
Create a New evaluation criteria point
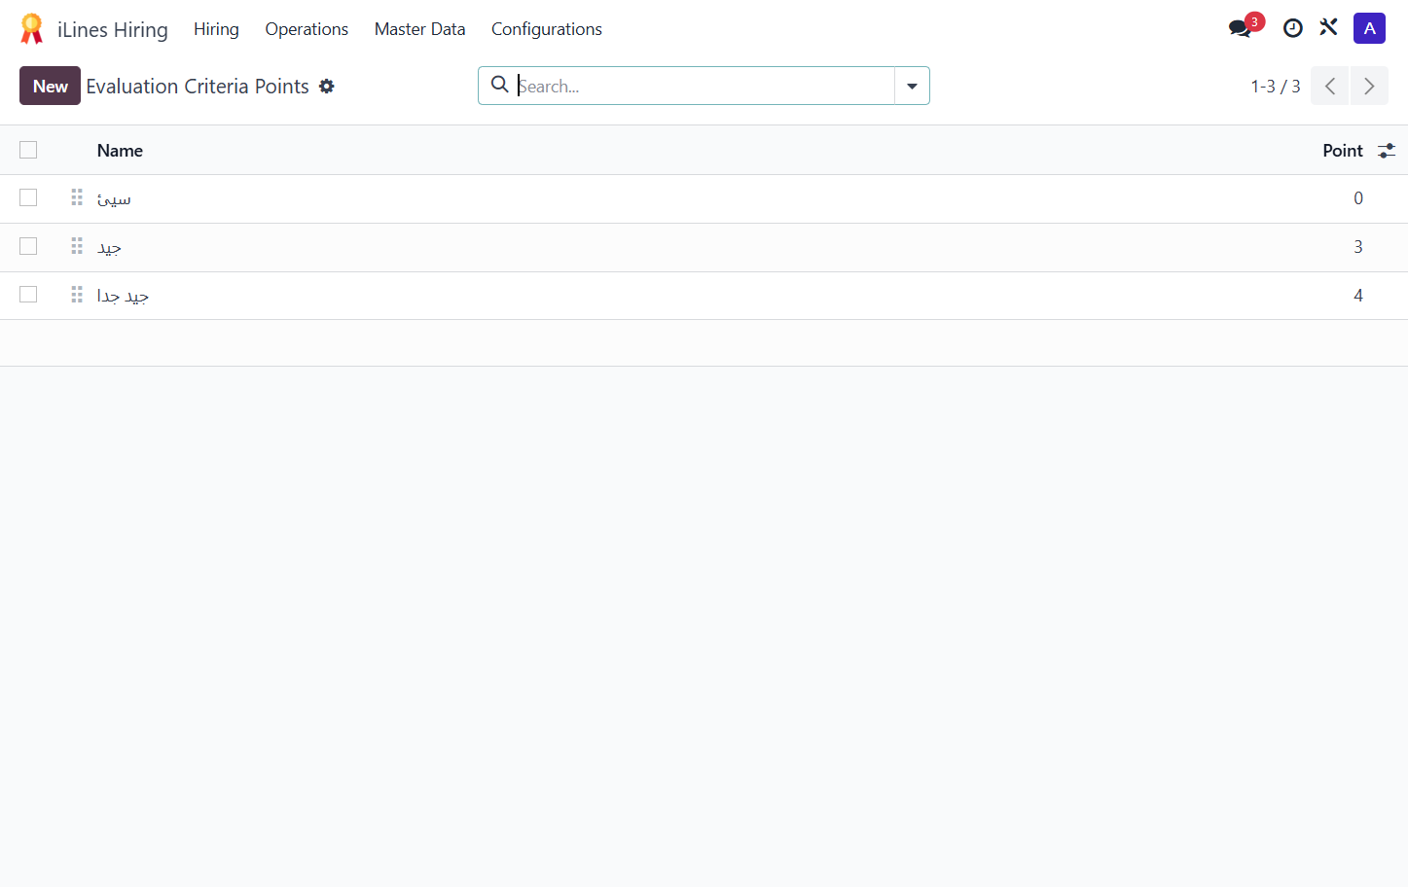(x=51, y=86)
